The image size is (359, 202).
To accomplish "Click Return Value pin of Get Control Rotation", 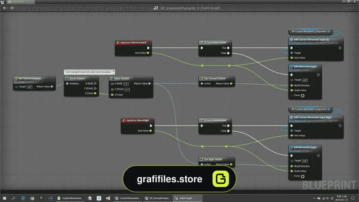I will point(52,87).
